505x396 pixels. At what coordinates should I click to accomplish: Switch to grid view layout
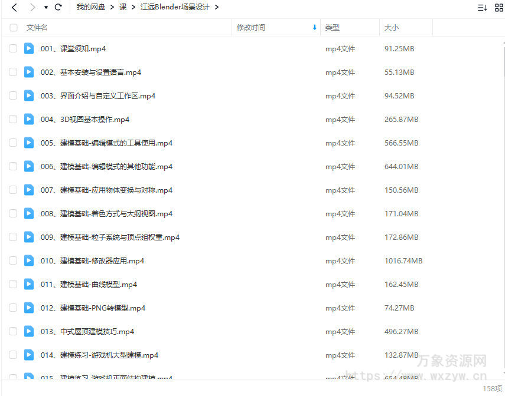pos(498,7)
